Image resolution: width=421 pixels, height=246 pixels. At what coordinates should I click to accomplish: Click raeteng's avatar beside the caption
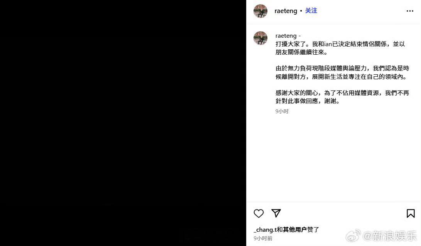coord(260,38)
